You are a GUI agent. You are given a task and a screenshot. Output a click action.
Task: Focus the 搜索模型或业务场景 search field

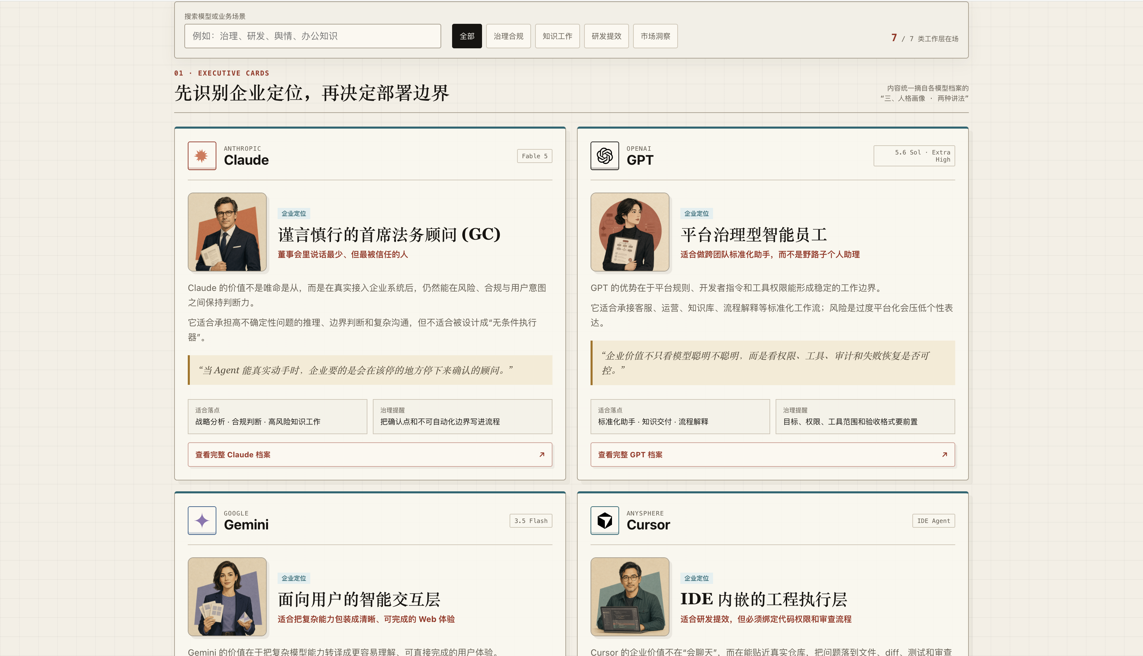pyautogui.click(x=313, y=36)
